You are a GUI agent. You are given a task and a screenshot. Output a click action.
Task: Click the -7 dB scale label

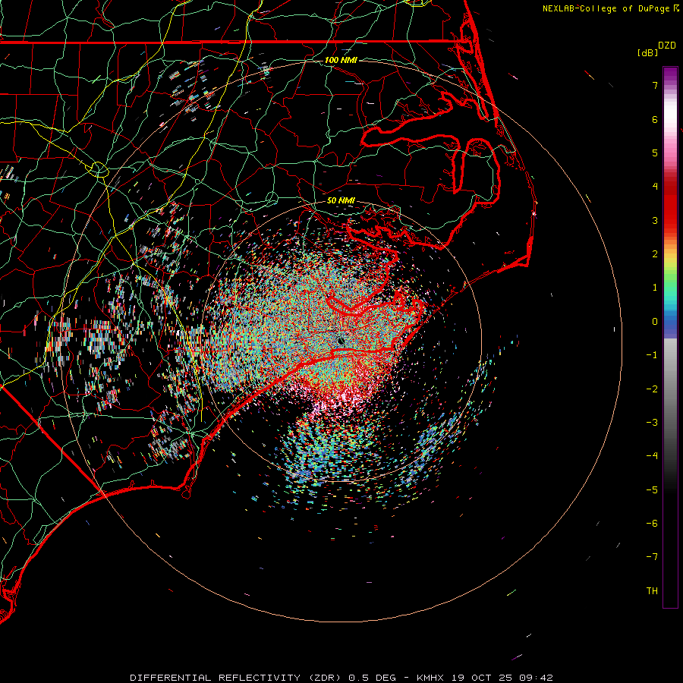(652, 557)
